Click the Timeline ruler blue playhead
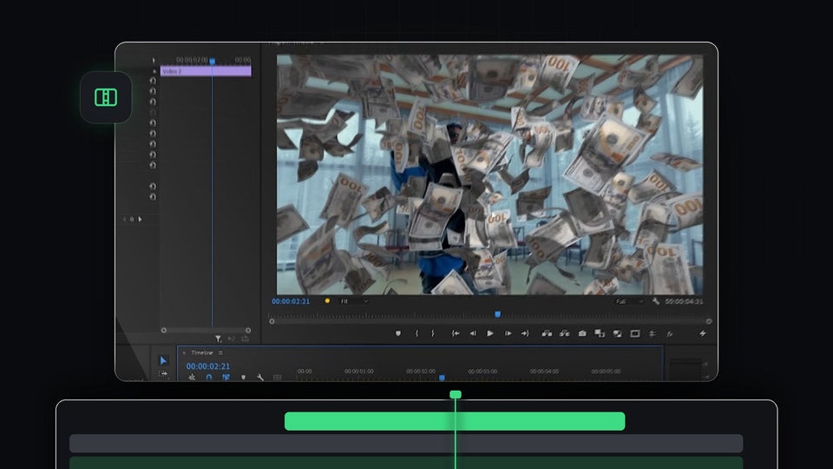This screenshot has width=833, height=469. click(x=442, y=378)
